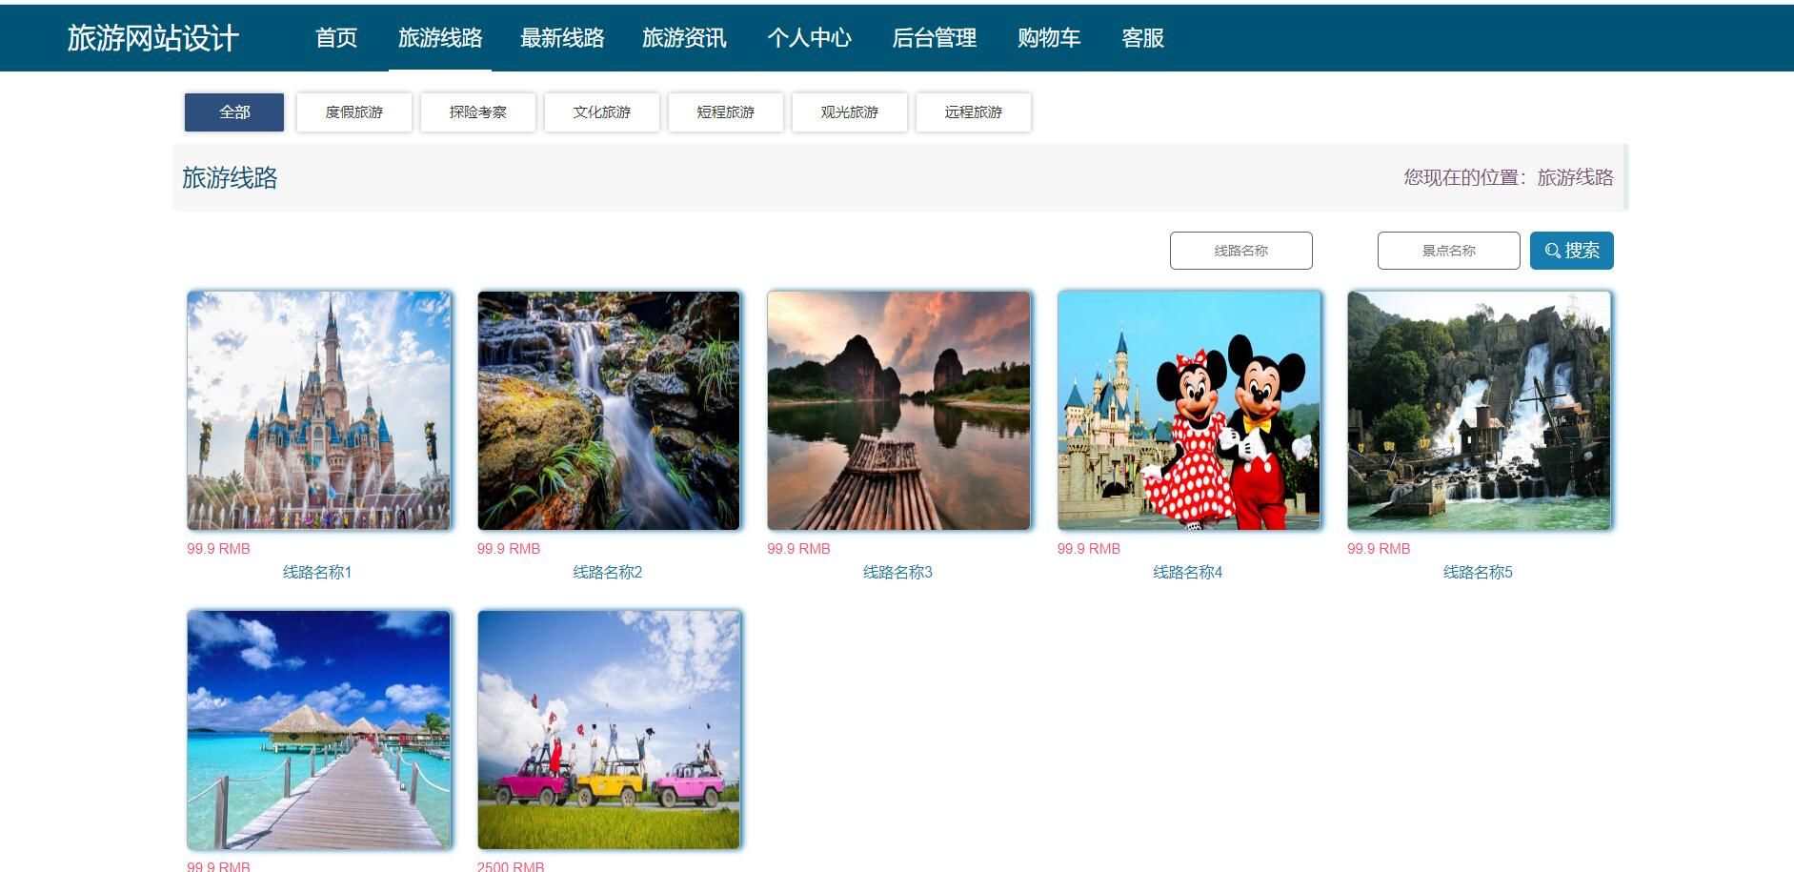Screen dimensions: 1794x872
Task: Filter by 探险考察 category
Action: tap(477, 112)
